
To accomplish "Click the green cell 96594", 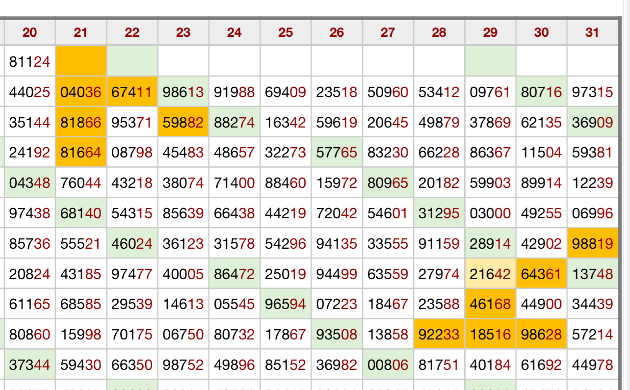I will [286, 304].
